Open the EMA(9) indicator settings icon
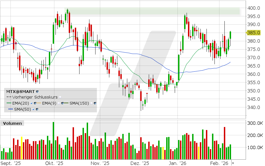The image size is (265, 166). [62, 103]
